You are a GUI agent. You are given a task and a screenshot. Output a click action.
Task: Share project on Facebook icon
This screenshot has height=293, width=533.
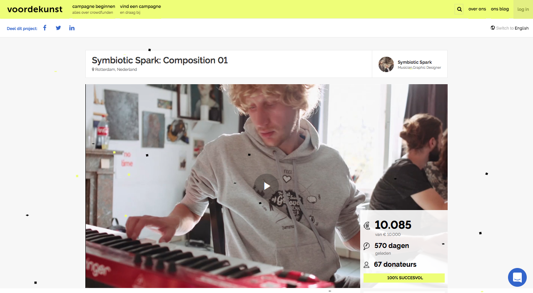(x=45, y=28)
